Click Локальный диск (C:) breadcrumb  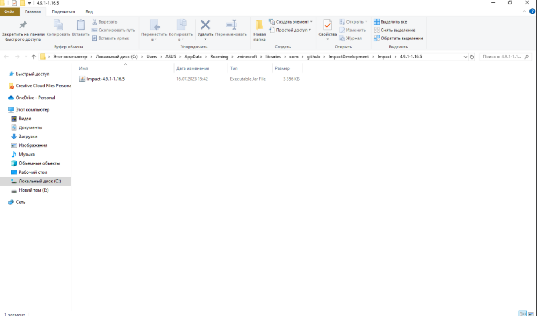point(117,57)
